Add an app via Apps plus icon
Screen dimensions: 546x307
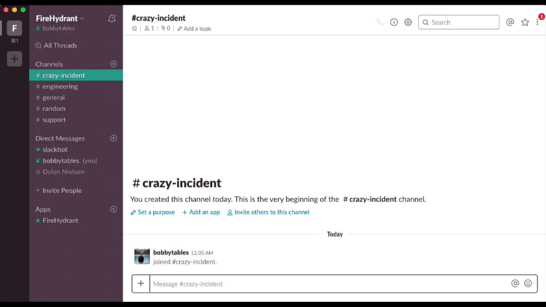(114, 209)
